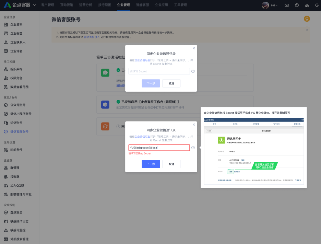Open 接收群 in sidebar
The height and width of the screenshot is (244, 321).
click(15, 177)
